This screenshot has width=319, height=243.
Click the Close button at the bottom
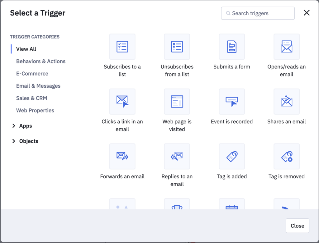point(298,226)
